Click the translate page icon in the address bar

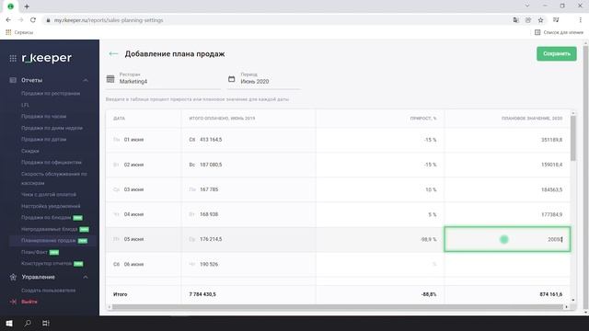(x=515, y=20)
